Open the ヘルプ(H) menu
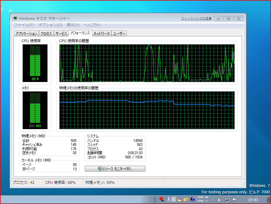The height and width of the screenshot is (204, 271). 92,25
